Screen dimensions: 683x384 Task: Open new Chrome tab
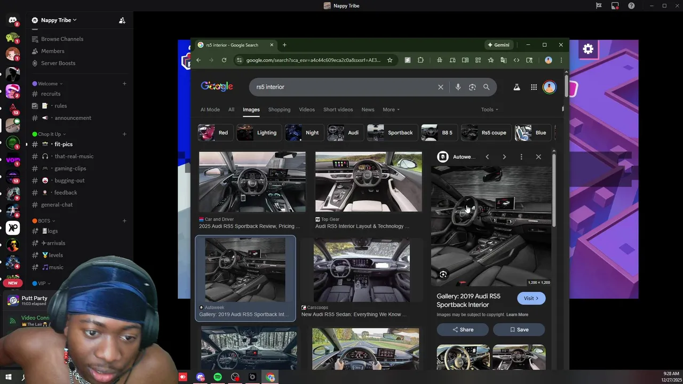point(284,45)
